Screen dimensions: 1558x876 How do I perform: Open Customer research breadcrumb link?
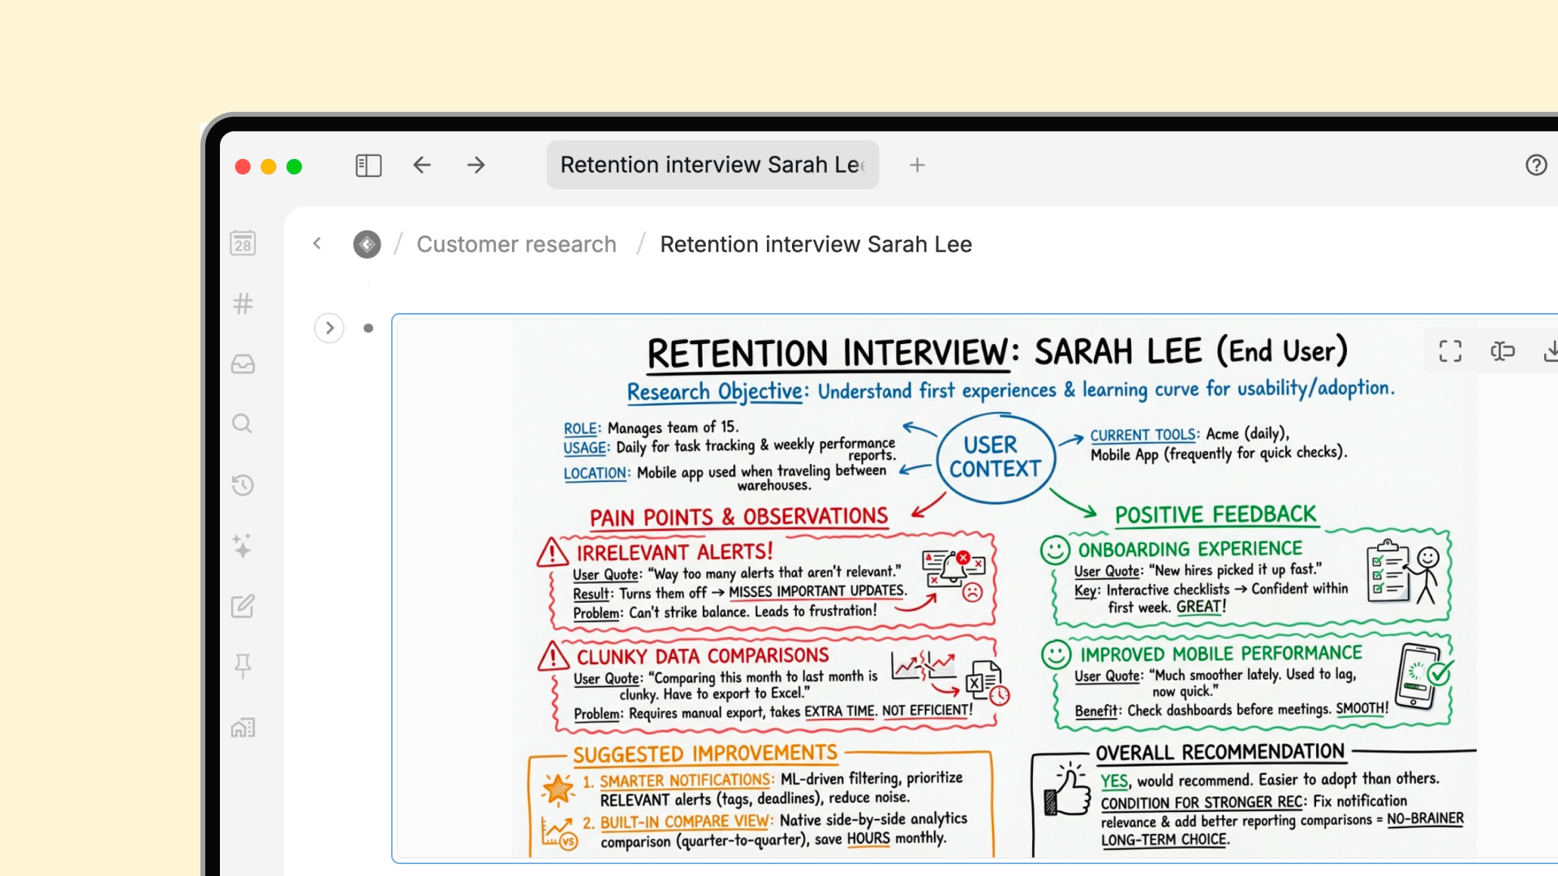pyautogui.click(x=516, y=244)
